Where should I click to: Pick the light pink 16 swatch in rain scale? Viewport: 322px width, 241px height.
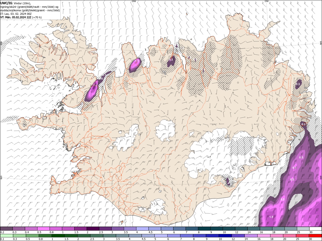pos(264,236)
